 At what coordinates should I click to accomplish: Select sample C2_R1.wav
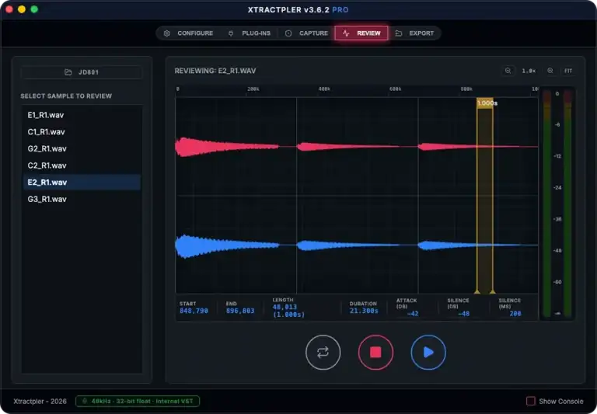pyautogui.click(x=82, y=165)
